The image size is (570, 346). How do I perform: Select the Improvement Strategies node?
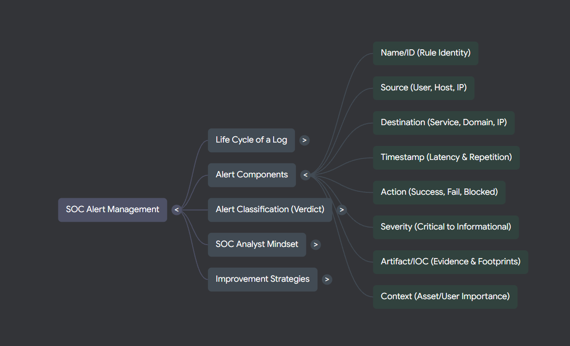click(262, 279)
